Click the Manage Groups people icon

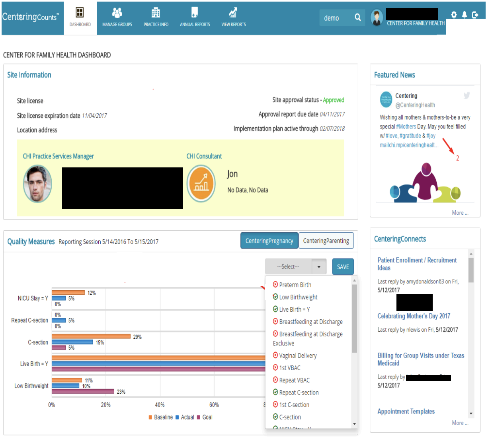click(x=117, y=13)
